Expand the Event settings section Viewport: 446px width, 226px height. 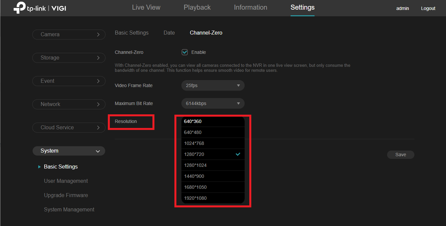[x=69, y=81]
